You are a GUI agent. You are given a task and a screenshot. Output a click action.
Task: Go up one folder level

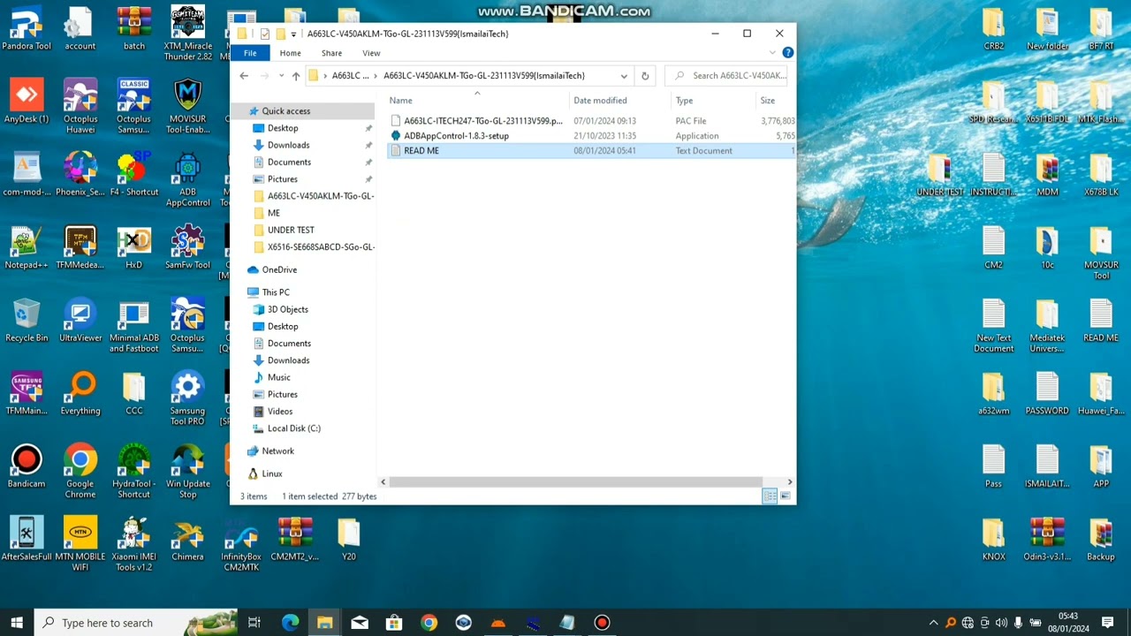click(x=296, y=76)
